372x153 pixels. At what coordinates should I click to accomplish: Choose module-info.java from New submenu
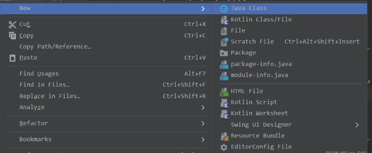click(290, 75)
